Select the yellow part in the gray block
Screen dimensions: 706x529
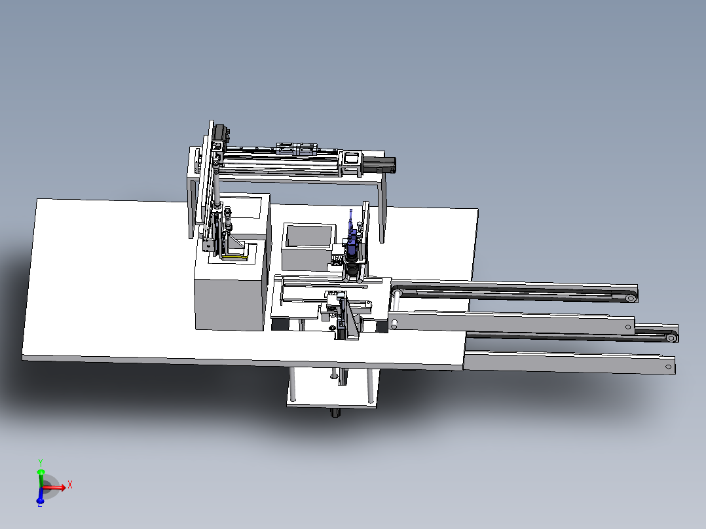pyautogui.click(x=234, y=257)
